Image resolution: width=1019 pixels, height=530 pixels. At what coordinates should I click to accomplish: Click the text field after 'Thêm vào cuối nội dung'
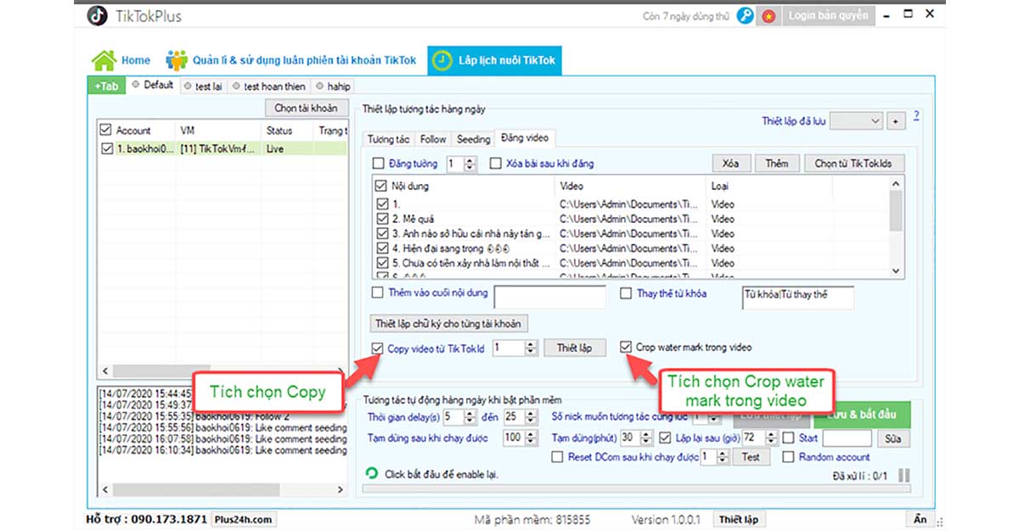point(550,297)
